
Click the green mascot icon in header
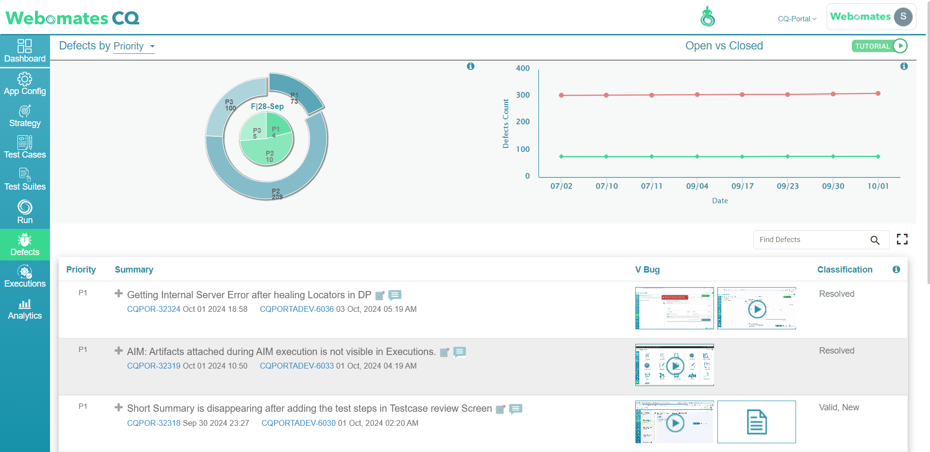point(707,16)
